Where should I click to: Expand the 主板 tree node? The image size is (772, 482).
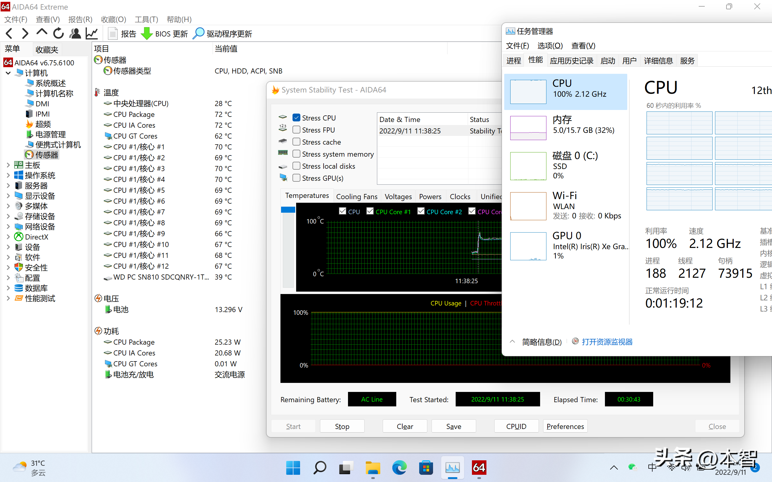point(8,165)
